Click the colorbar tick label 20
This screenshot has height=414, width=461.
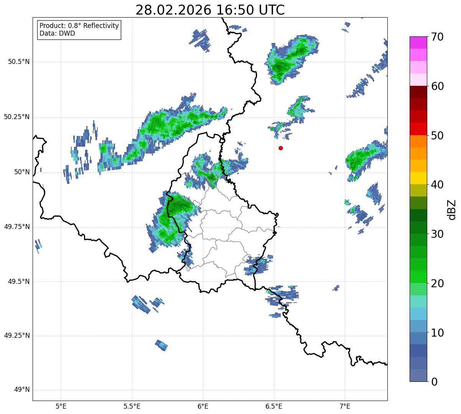coord(438,283)
